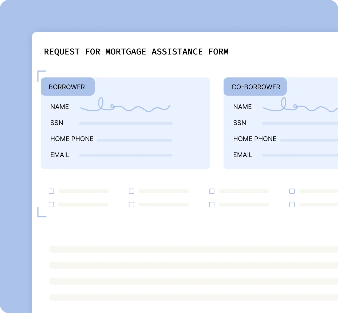Select the co-borrower's EMAIL field line
This screenshot has width=338, height=313.
300,155
